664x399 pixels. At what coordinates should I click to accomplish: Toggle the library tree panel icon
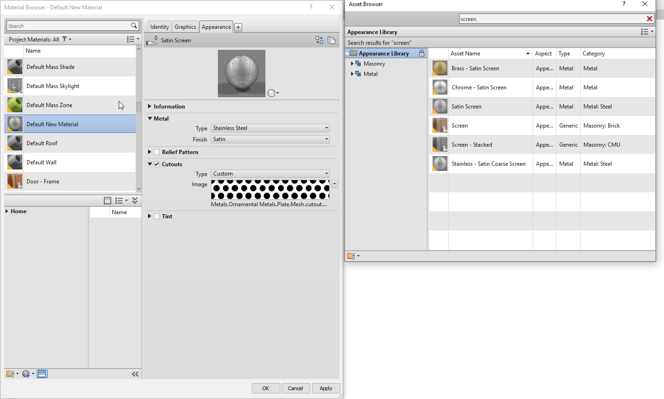pos(108,201)
